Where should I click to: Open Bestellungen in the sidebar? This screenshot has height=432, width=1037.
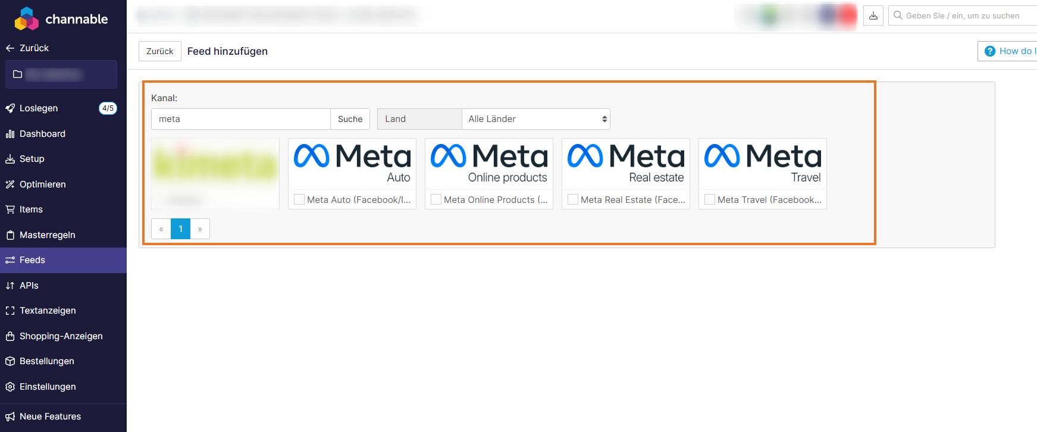coord(46,361)
